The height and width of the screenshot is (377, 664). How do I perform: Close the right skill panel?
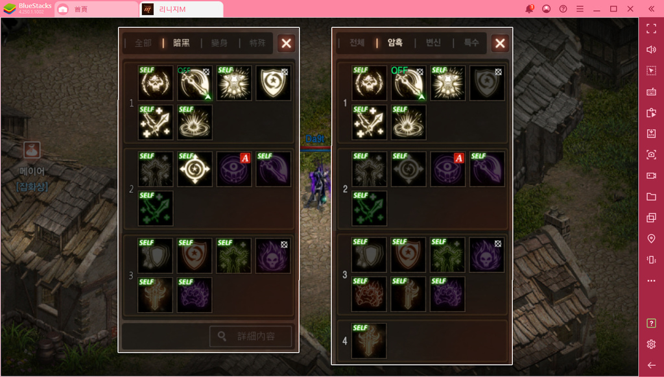pyautogui.click(x=500, y=43)
